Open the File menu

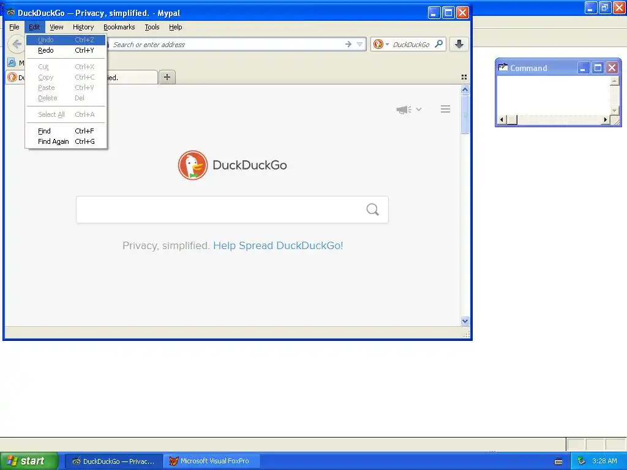(x=14, y=27)
